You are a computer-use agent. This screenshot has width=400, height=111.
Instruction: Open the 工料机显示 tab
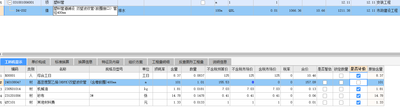tap(13, 62)
